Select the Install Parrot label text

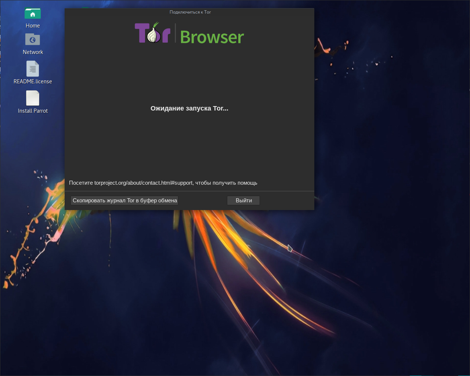tap(33, 111)
